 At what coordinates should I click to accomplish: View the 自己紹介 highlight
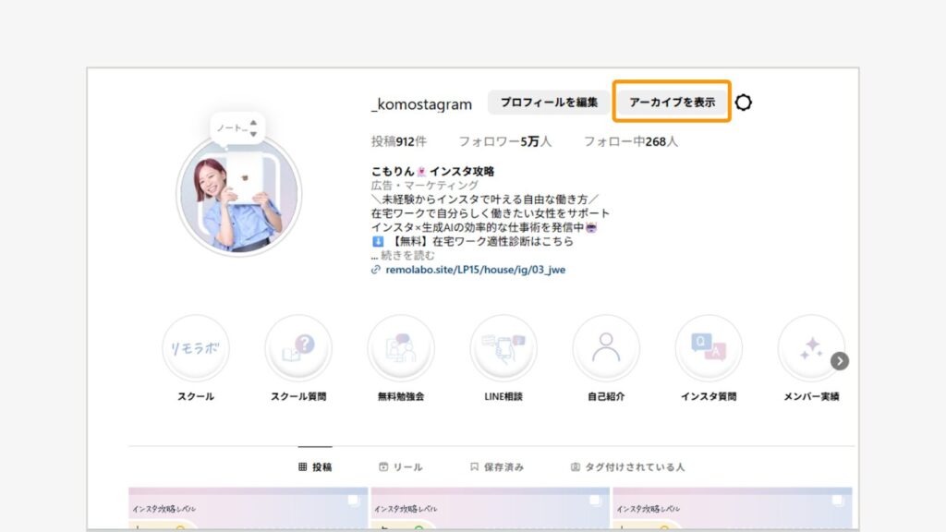606,348
